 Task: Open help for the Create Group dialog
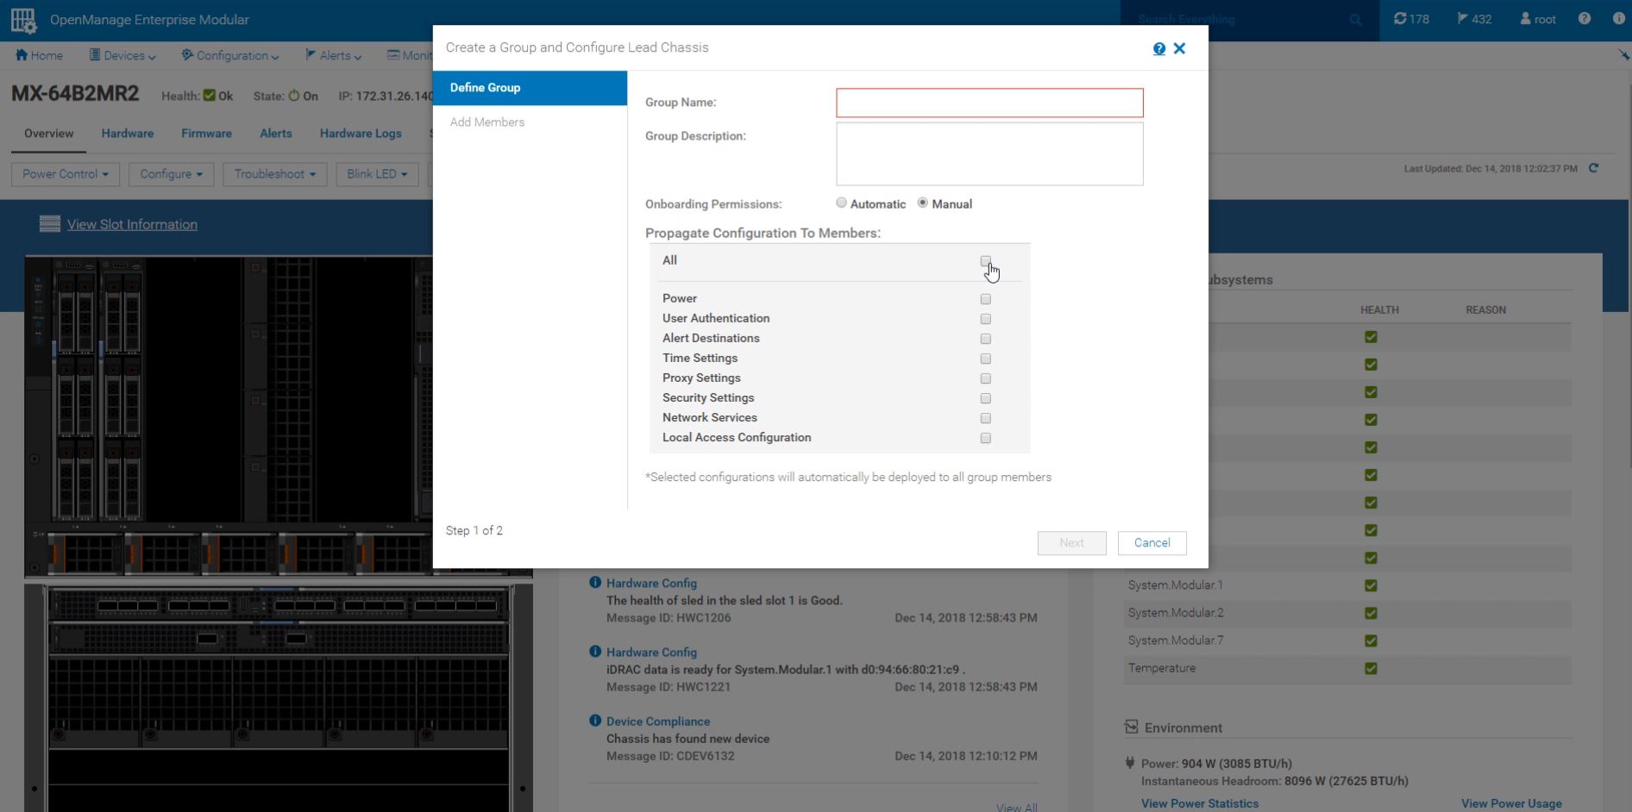1159,49
